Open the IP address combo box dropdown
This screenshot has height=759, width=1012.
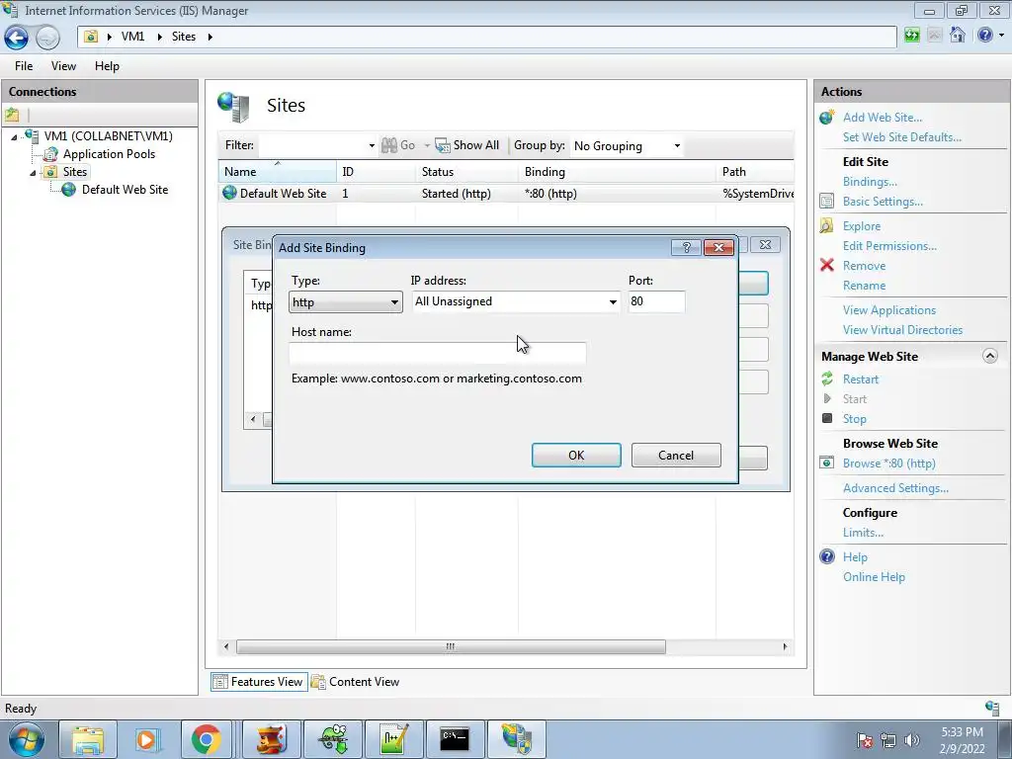613,302
